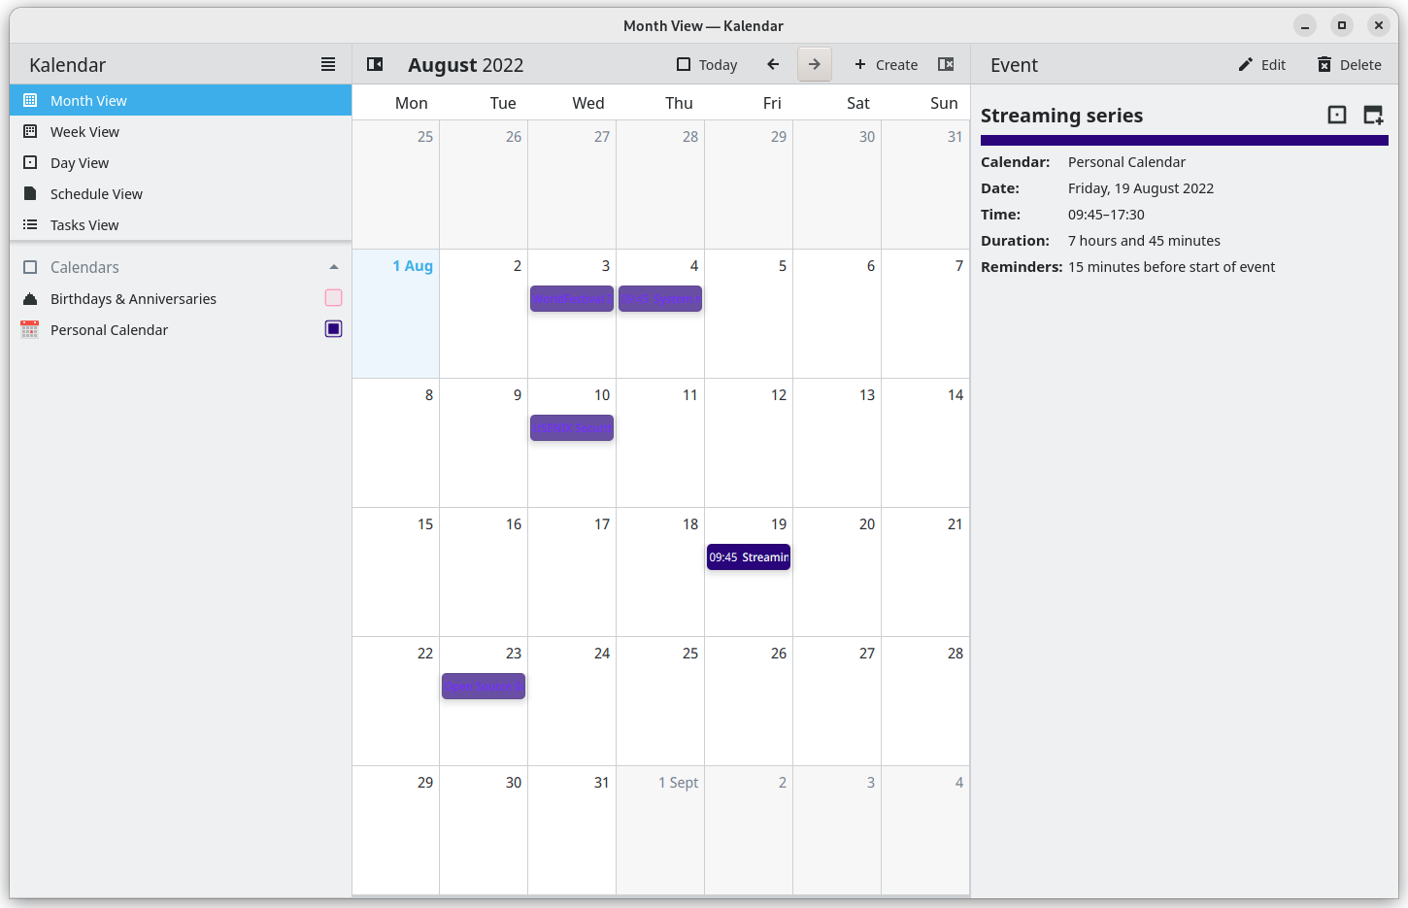Image resolution: width=1408 pixels, height=908 pixels.
Task: Open the Kalendar hamburger menu
Action: [328, 64]
